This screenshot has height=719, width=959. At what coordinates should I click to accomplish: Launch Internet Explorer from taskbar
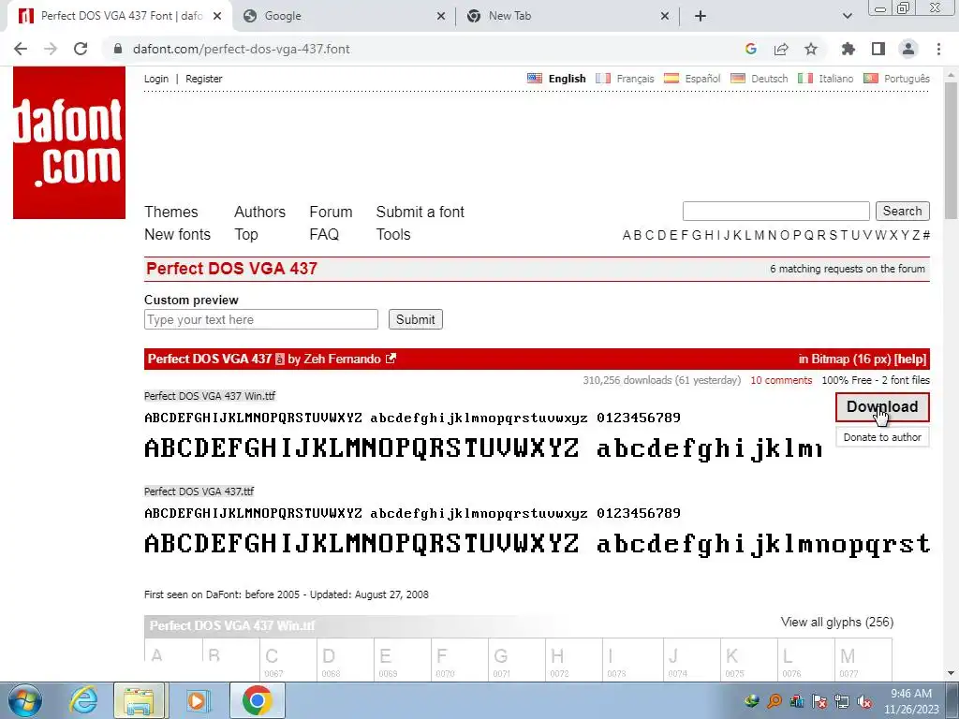83,700
